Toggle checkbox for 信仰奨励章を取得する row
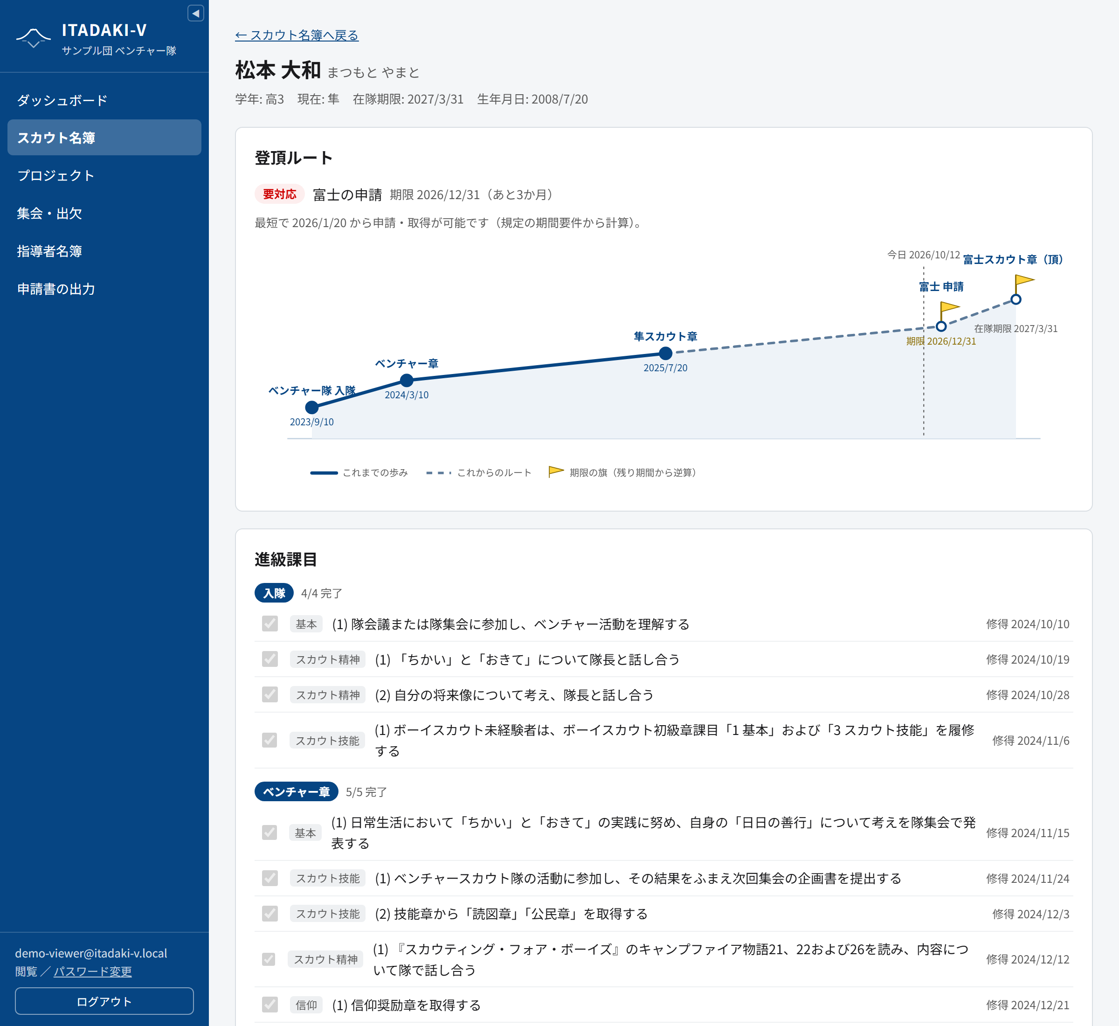 tap(270, 1005)
